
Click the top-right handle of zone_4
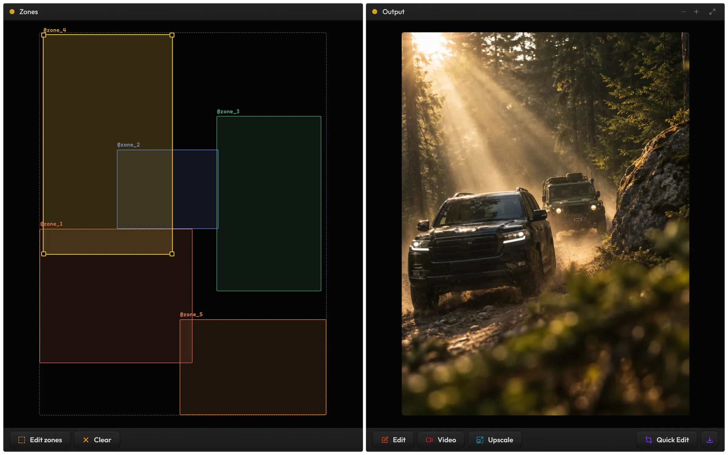(172, 35)
